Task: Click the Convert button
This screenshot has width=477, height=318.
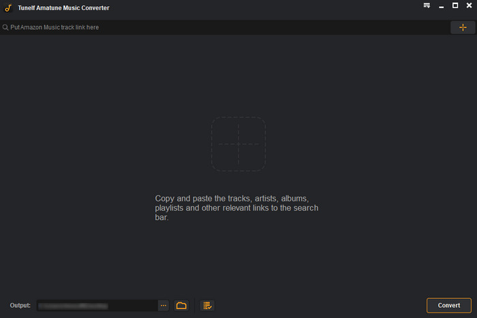Action: tap(448, 305)
